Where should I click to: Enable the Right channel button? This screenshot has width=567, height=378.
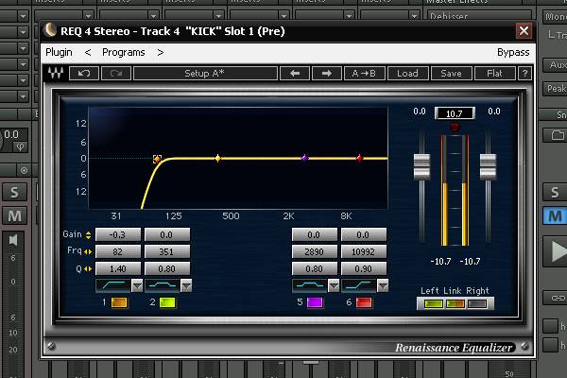[x=477, y=304]
